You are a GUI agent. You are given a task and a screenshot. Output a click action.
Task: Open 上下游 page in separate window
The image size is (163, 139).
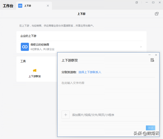(157, 14)
